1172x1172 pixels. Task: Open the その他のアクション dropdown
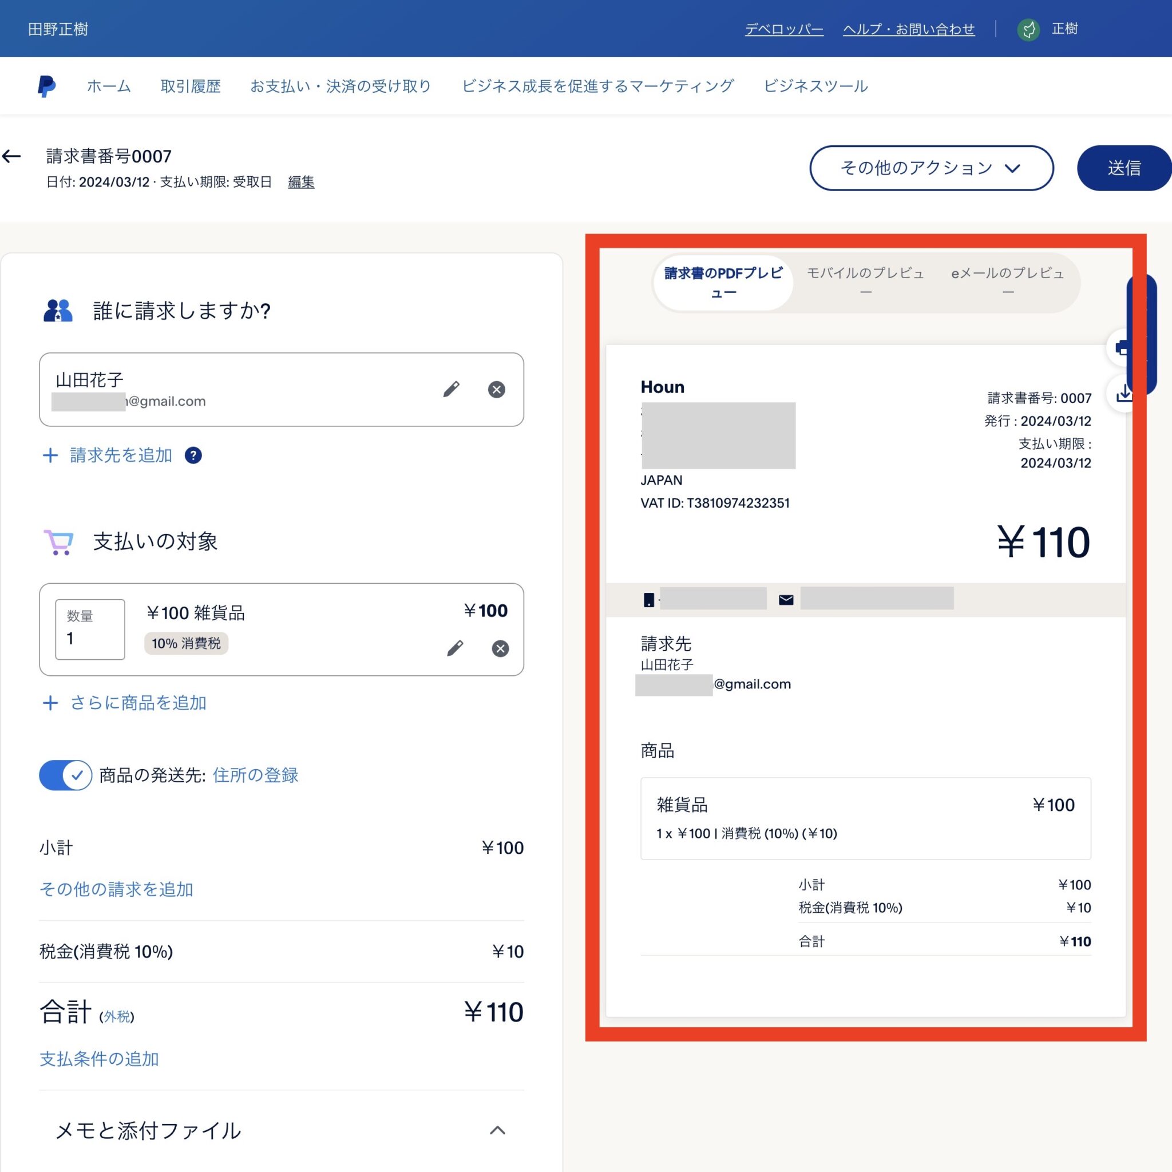(x=931, y=168)
